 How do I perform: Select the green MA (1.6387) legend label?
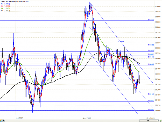pos(5,8)
